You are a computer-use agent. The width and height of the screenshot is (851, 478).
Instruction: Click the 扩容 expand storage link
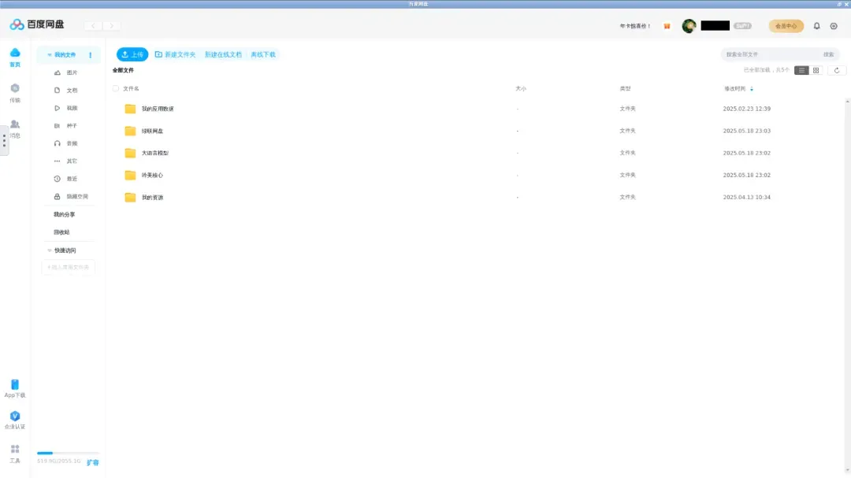93,463
